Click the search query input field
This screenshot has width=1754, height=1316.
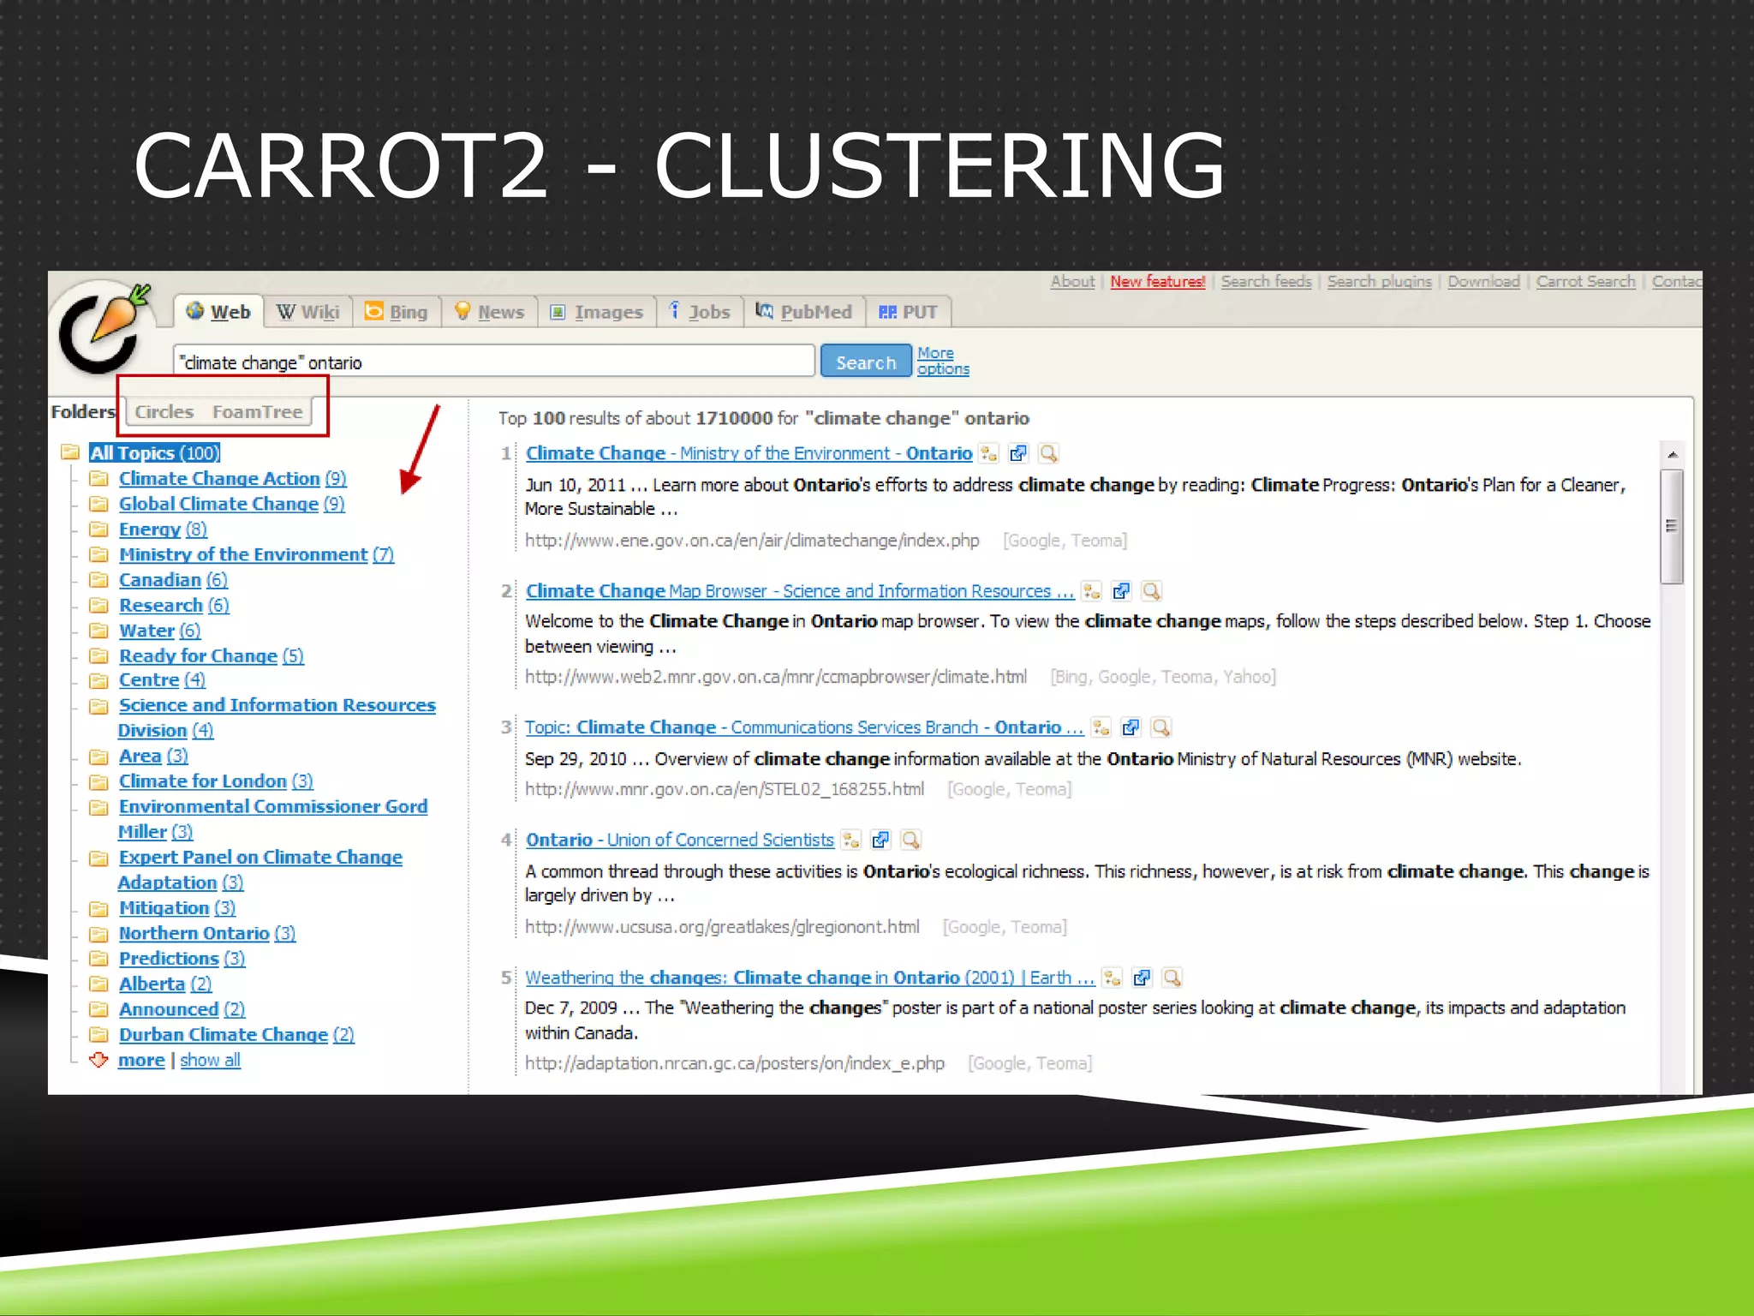tap(494, 362)
